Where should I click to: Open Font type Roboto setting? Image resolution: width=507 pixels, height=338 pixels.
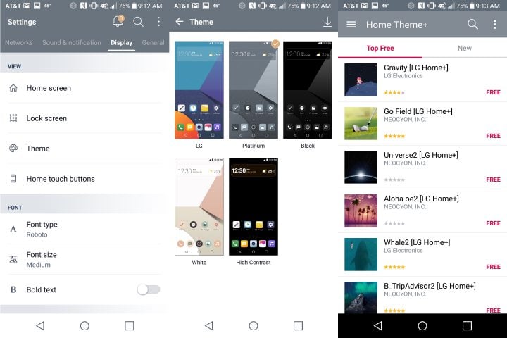click(84, 229)
